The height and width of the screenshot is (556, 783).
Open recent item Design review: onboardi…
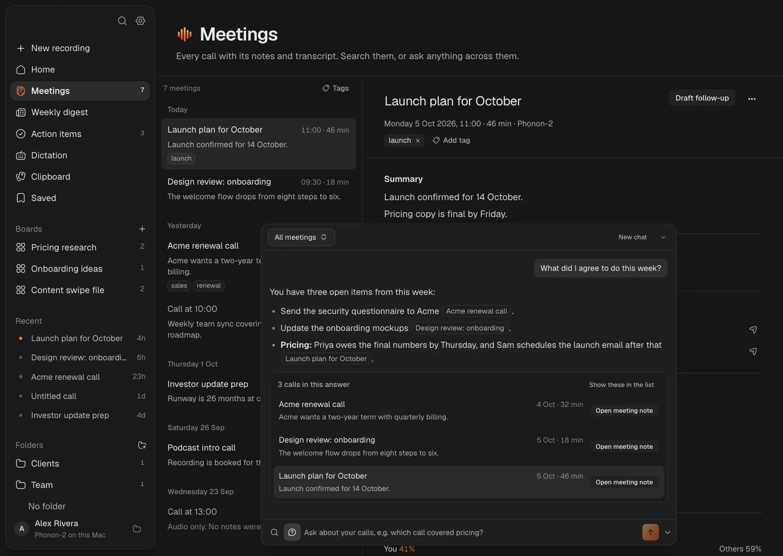pyautogui.click(x=80, y=358)
